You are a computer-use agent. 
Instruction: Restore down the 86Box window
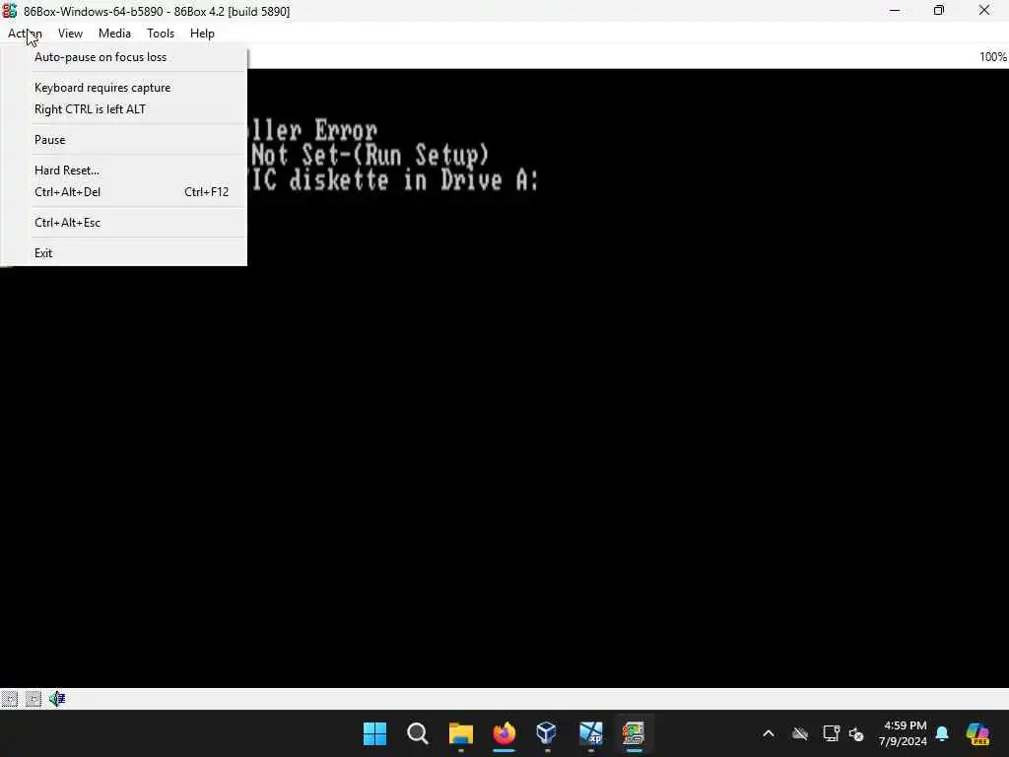coord(939,10)
